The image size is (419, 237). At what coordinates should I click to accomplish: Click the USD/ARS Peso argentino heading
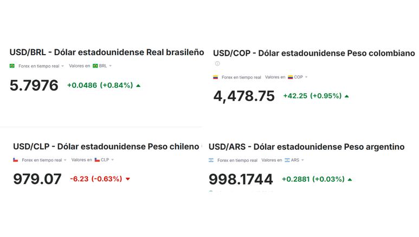pos(306,147)
